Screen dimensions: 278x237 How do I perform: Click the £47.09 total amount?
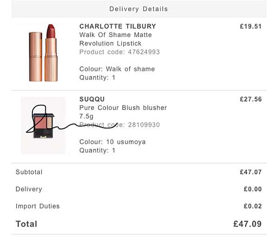(x=247, y=224)
